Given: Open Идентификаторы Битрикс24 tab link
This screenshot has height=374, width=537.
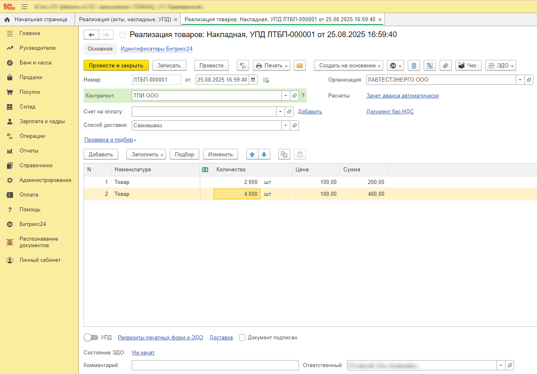Looking at the screenshot, I should click(x=157, y=49).
